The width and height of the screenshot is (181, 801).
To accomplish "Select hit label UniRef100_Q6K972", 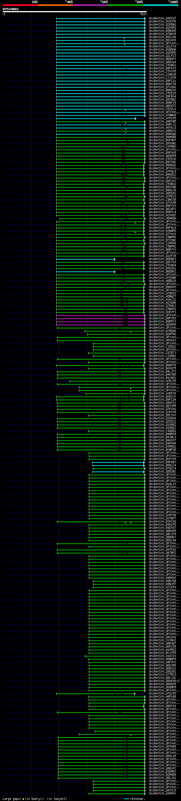I will (162, 106).
